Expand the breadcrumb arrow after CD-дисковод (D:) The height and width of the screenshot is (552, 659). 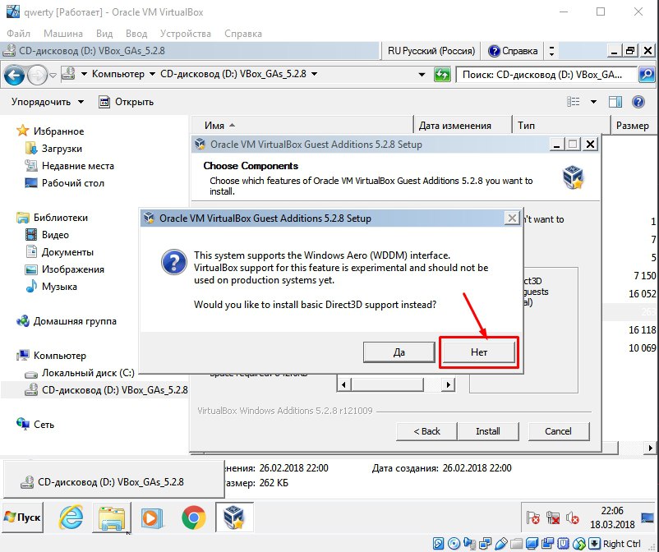click(314, 75)
